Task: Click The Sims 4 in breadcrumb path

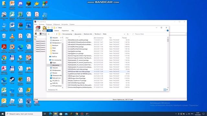Action: (97, 34)
